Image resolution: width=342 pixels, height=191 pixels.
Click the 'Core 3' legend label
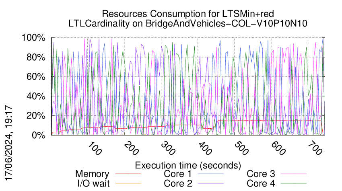click(x=261, y=174)
